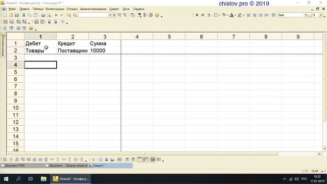
Task: Click the red X icon in bottom toolbar
Action: pos(133,159)
